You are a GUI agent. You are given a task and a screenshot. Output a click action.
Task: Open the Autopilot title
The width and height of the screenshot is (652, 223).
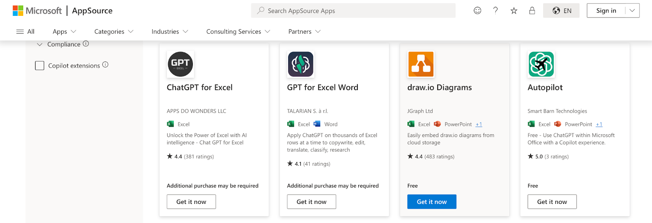pos(545,87)
